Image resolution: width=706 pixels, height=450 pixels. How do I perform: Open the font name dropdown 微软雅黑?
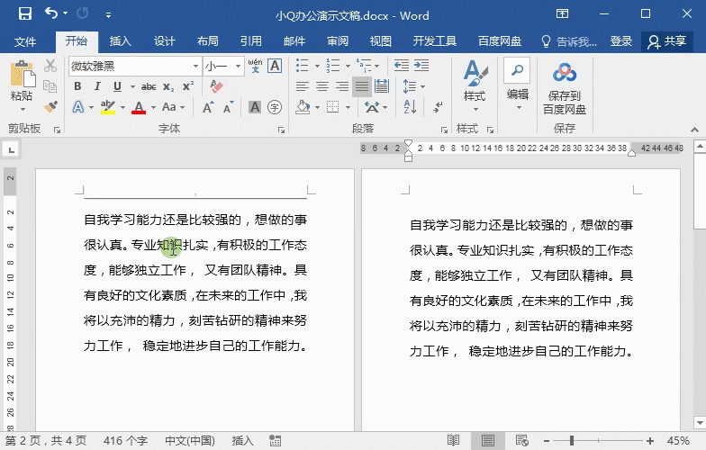coord(195,66)
